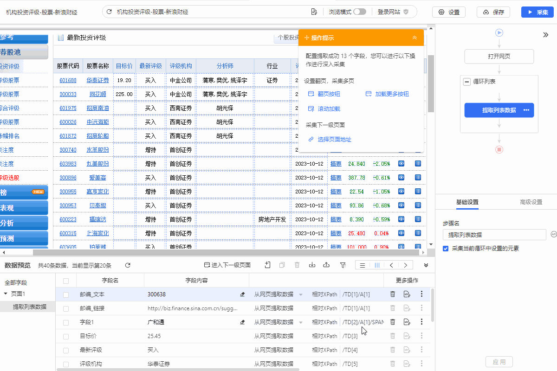Image resolution: width=557 pixels, height=371 pixels.
Task: Click the copy fields icon in preview toolbar
Action: point(282,265)
